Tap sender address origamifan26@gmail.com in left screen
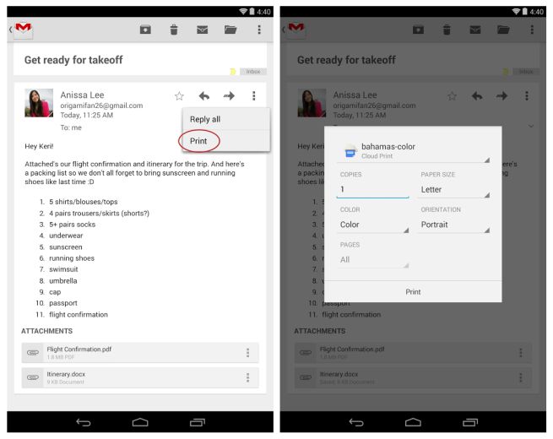 coord(101,106)
